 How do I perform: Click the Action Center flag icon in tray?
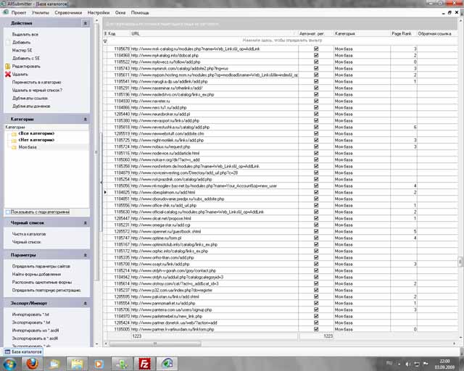pyautogui.click(x=426, y=364)
